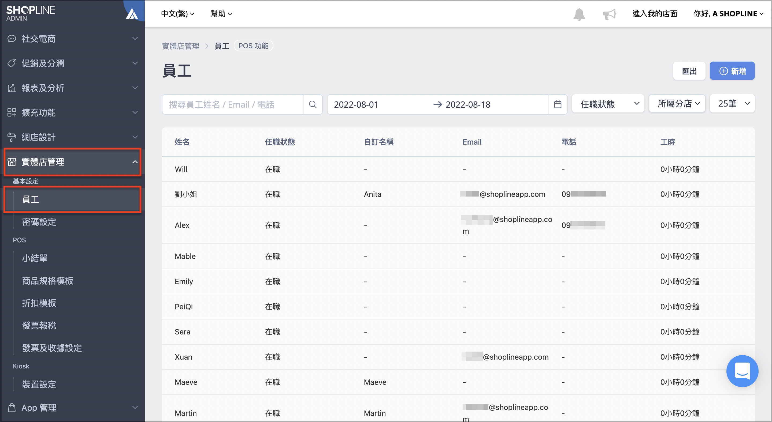Expand the 報表及分析 menu
The image size is (772, 422).
tap(73, 88)
